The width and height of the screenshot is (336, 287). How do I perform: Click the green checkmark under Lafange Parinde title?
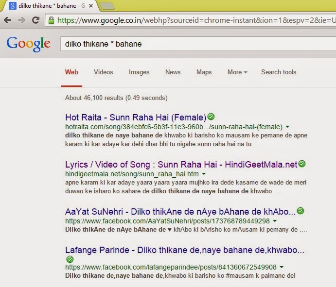[x=70, y=259]
